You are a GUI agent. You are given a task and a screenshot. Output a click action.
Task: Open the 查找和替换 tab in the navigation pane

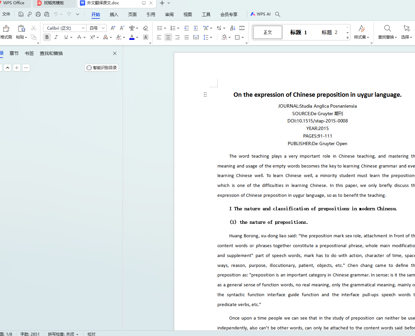click(x=51, y=53)
